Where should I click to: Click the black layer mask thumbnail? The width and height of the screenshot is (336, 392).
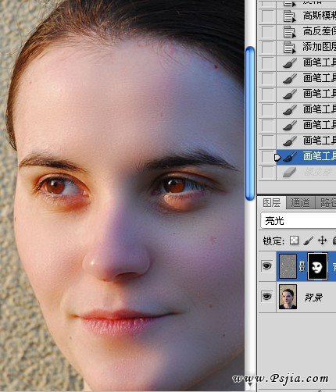[x=317, y=266]
